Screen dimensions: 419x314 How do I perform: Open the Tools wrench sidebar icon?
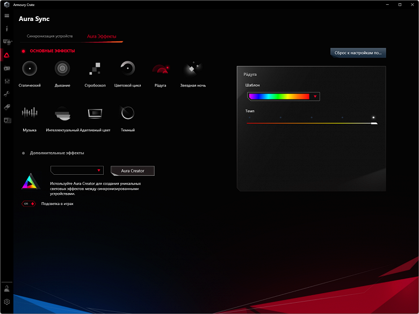(7, 94)
